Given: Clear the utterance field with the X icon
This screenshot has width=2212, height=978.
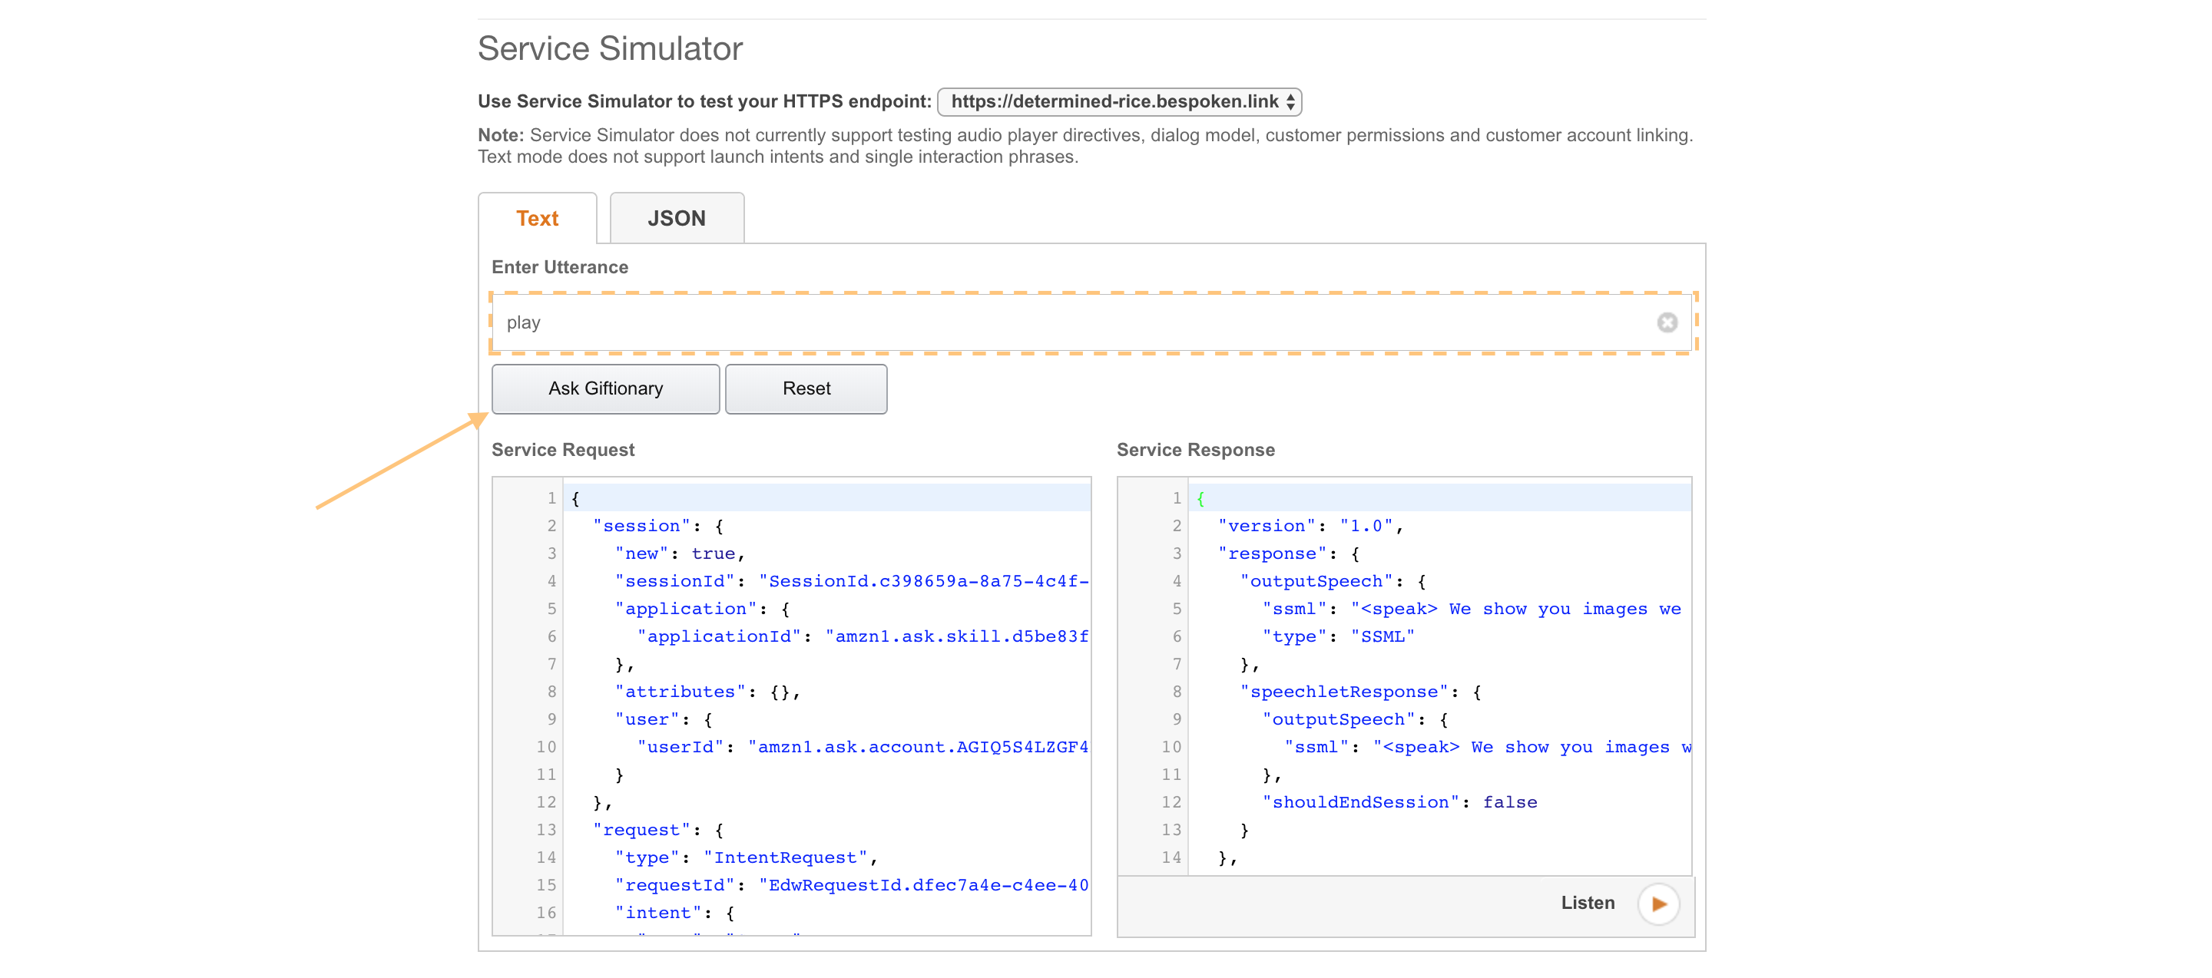Looking at the screenshot, I should click(1667, 322).
